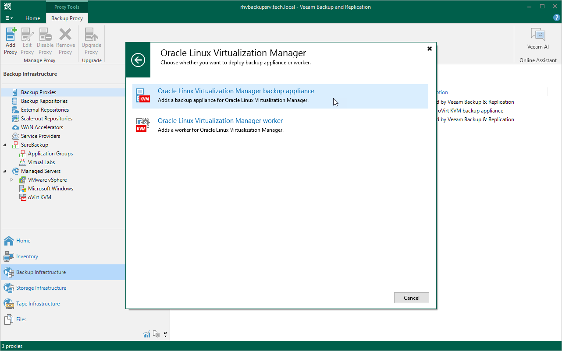This screenshot has width=562, height=351.
Task: Select Scale-out Repositories in the tree
Action: pos(46,119)
